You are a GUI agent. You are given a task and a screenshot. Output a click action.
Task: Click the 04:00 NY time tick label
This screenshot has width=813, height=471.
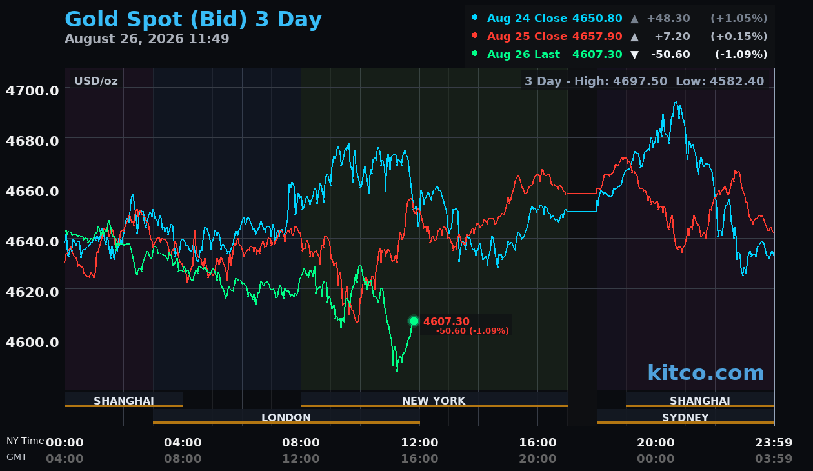[183, 443]
